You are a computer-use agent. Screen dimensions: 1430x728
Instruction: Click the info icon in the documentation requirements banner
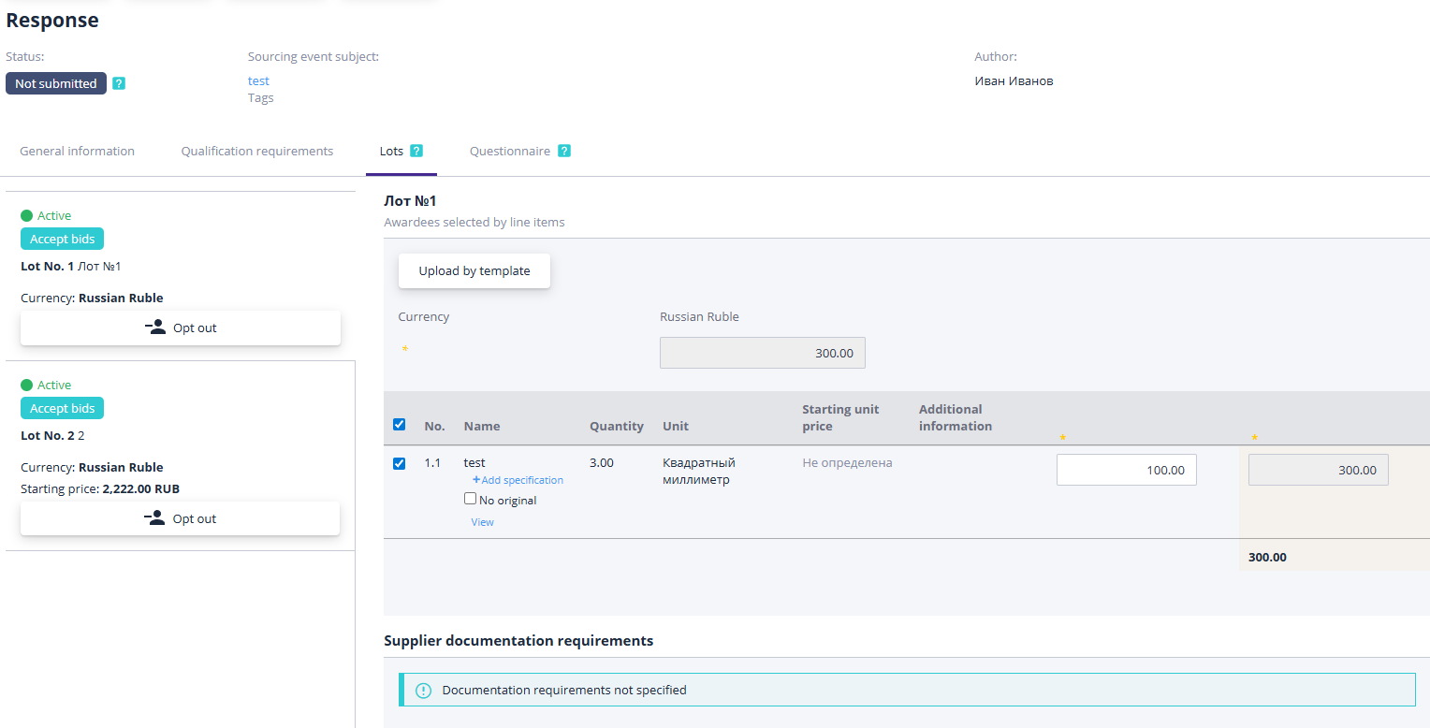423,690
